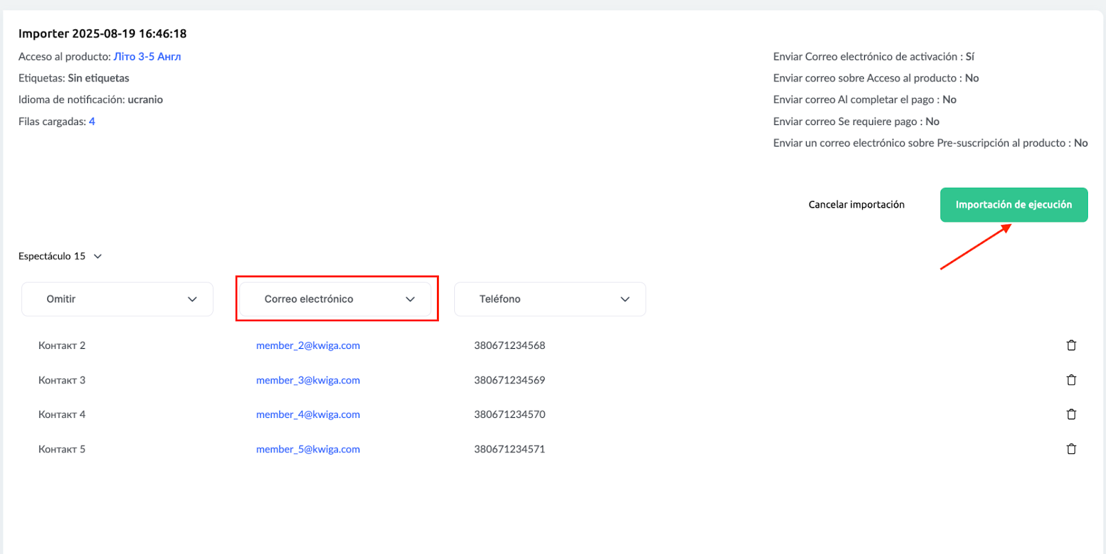This screenshot has height=554, width=1106.
Task: Click phone number 380671234570
Action: coord(509,414)
